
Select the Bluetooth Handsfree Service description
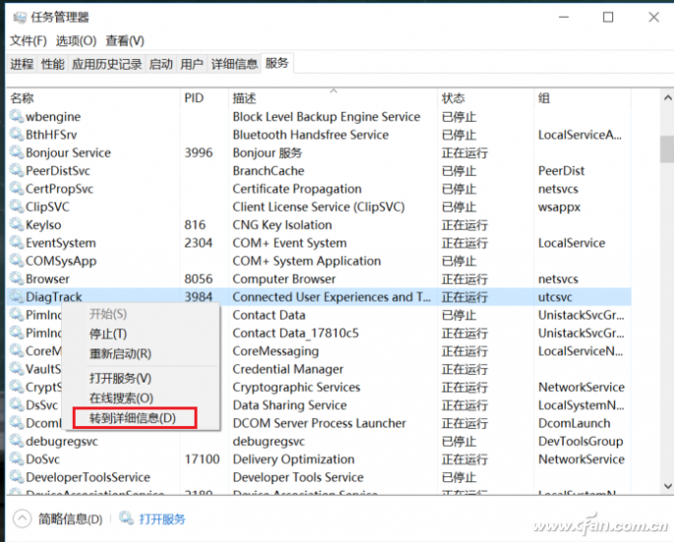(x=310, y=135)
